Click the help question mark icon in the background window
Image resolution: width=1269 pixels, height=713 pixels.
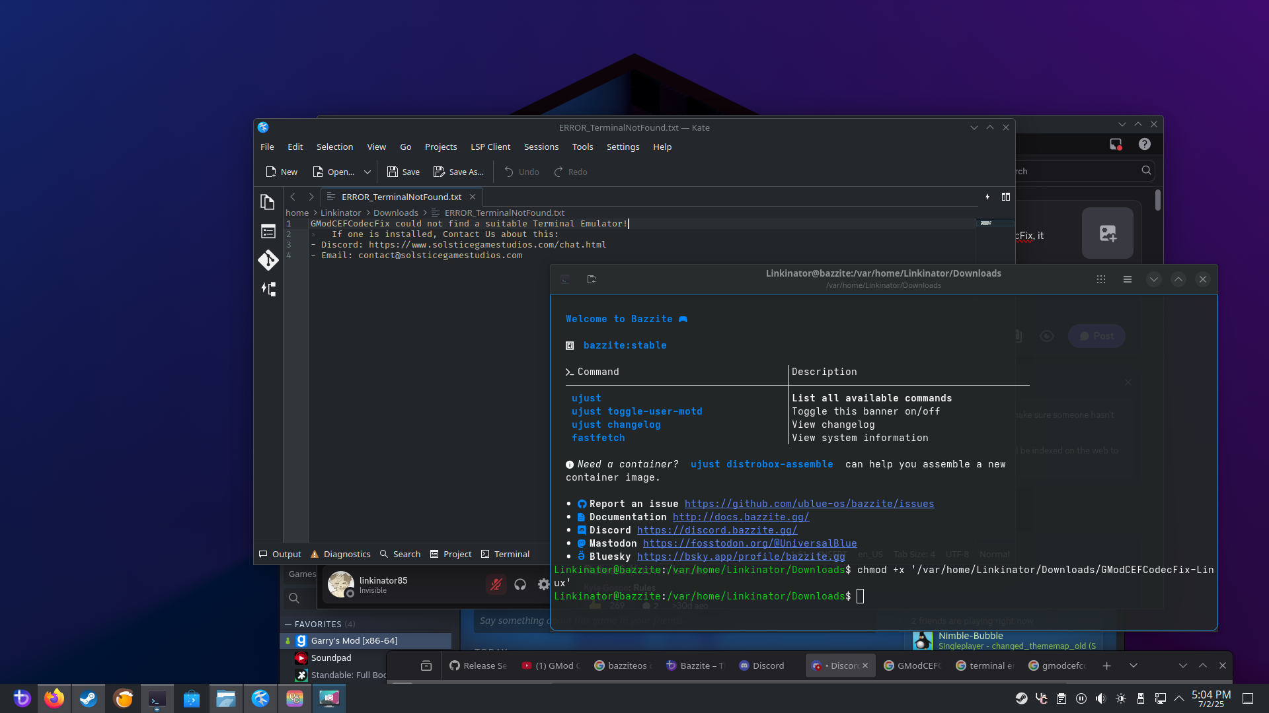(1145, 144)
